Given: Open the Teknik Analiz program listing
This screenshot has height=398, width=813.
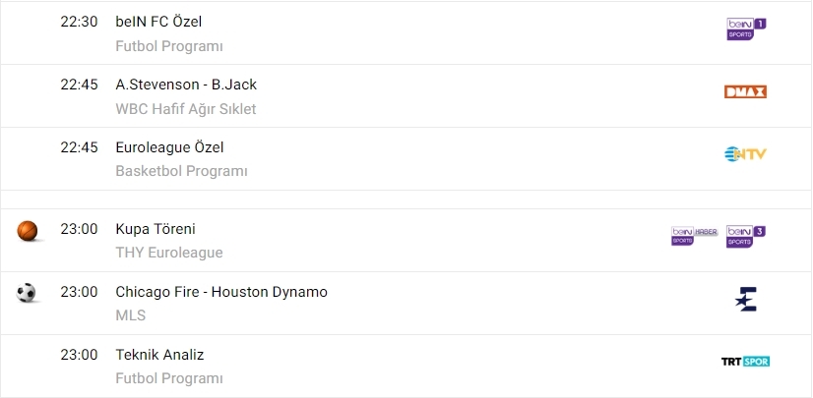Looking at the screenshot, I should coord(159,355).
